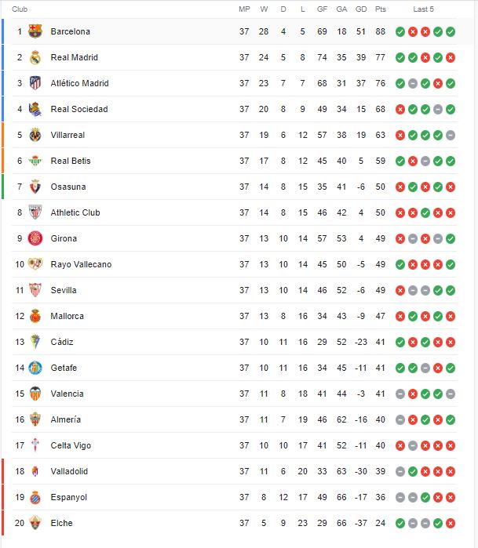Click the GD column header
Screen dimensions: 478x548
pos(361,9)
